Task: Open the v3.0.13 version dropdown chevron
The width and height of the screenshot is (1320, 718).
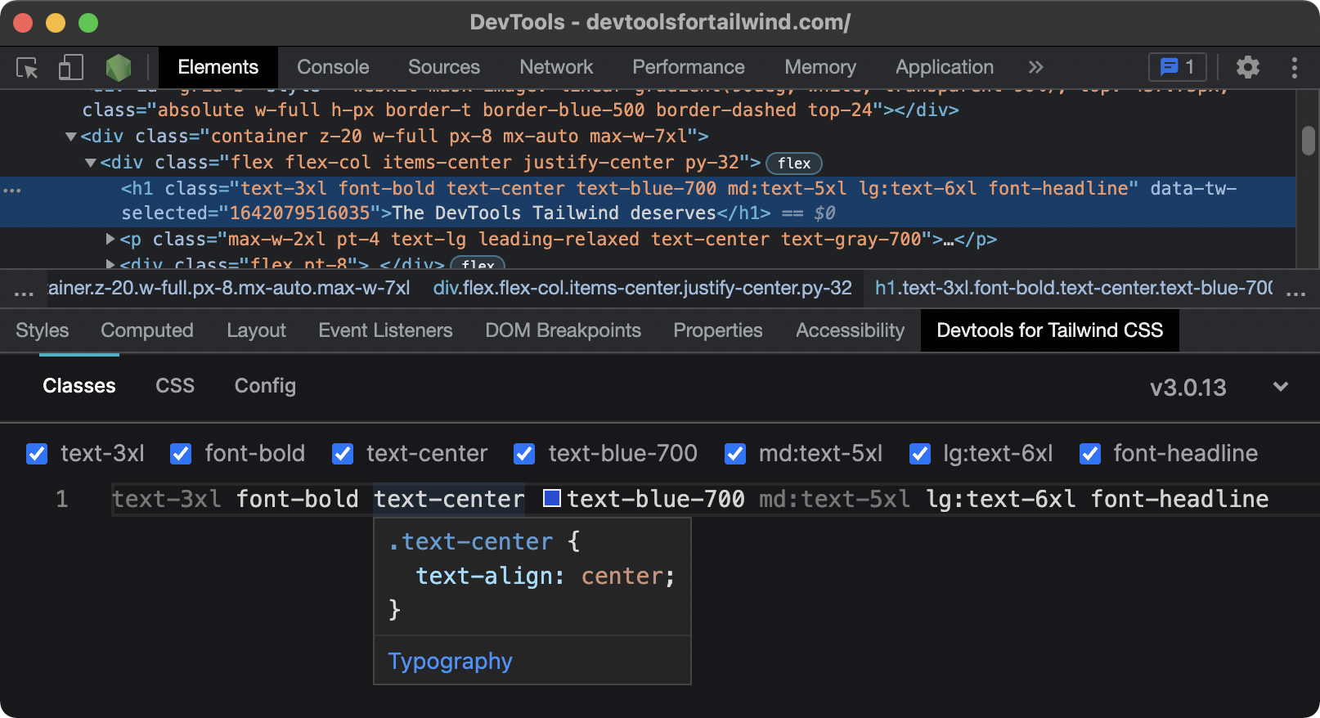Action: click(x=1281, y=387)
